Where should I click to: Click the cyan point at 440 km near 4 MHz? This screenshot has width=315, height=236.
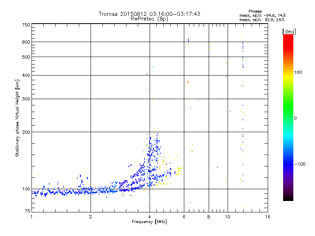tap(153, 66)
